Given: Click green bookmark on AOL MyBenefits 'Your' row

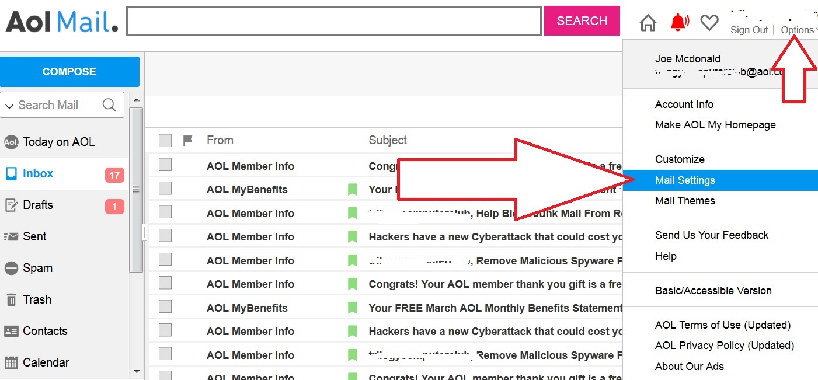Looking at the screenshot, I should tap(352, 189).
